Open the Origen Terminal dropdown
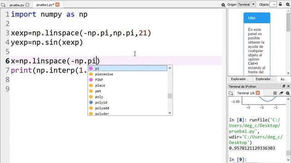Screen dimensions: 291x163 click(246, 5)
